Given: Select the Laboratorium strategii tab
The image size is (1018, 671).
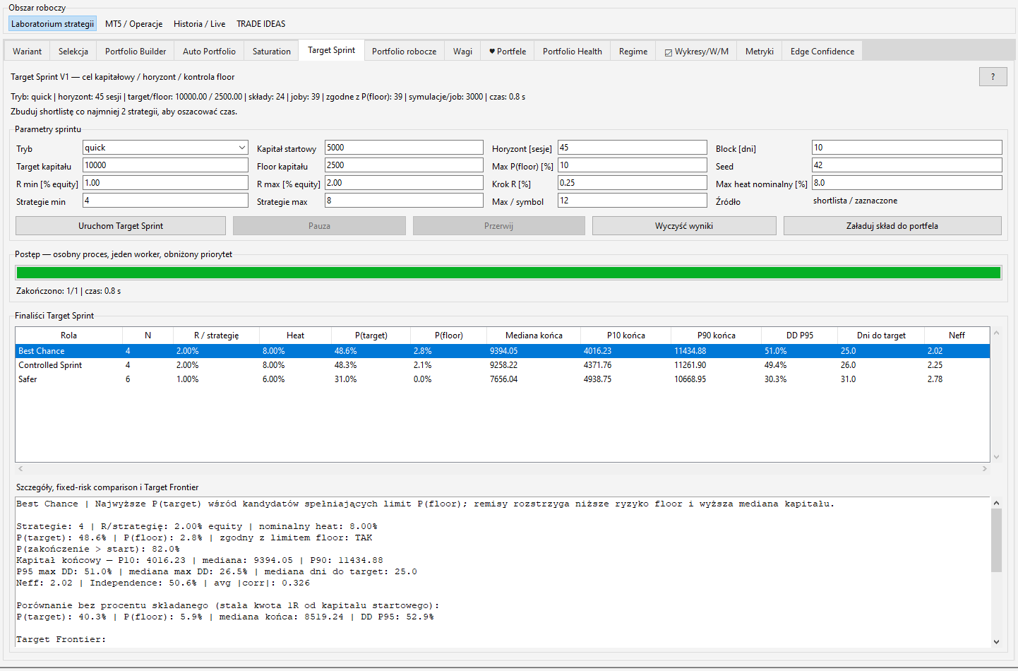Looking at the screenshot, I should (x=52, y=24).
